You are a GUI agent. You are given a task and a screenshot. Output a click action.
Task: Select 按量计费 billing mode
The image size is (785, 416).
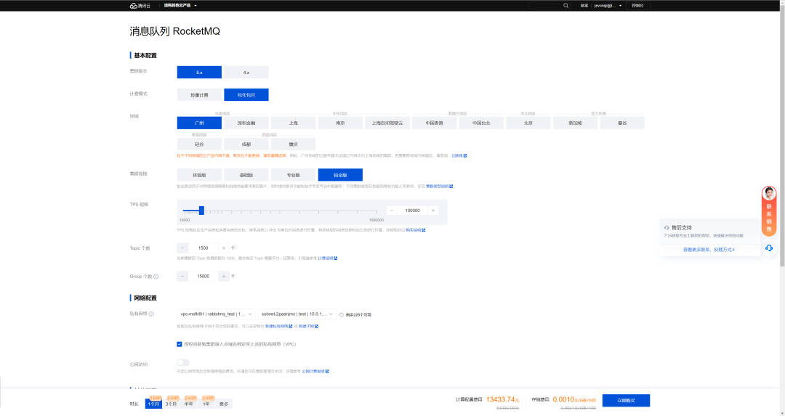[199, 94]
